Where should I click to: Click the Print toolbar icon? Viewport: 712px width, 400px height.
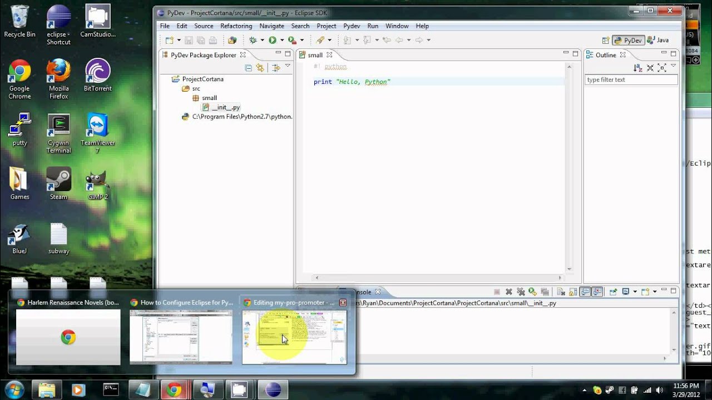tap(213, 40)
